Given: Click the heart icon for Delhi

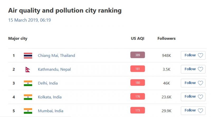Looking at the screenshot, I should click(x=200, y=83).
